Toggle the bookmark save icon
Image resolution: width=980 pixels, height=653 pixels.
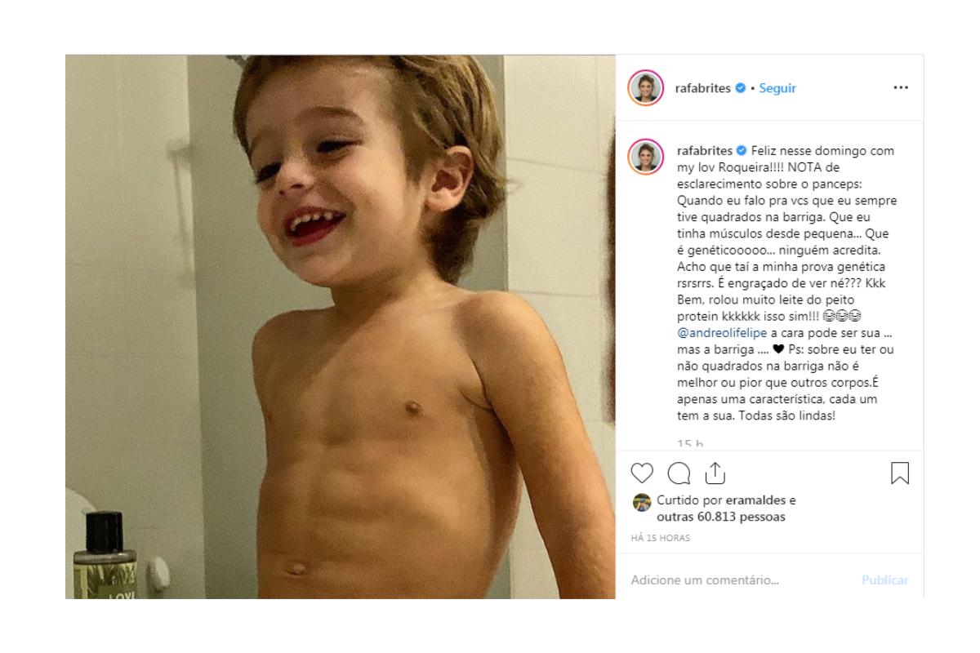pyautogui.click(x=899, y=473)
